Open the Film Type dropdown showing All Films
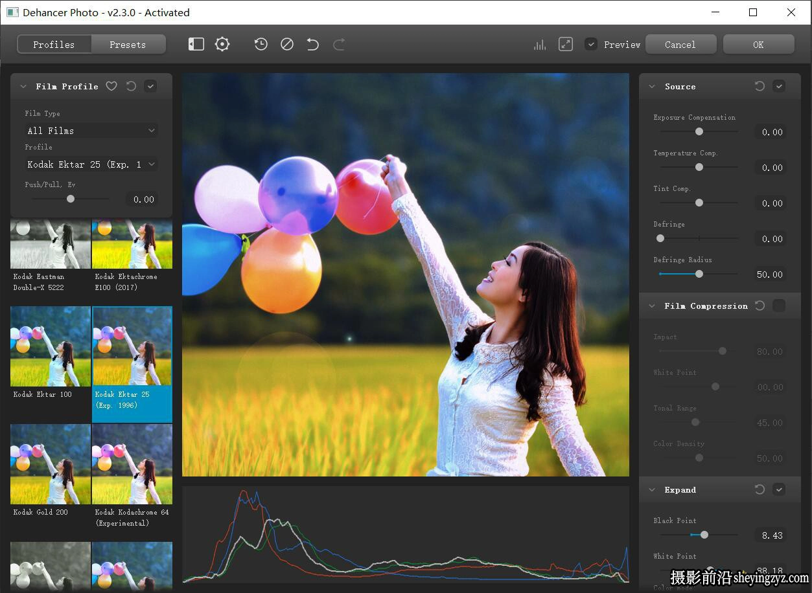This screenshot has width=812, height=593. pyautogui.click(x=91, y=130)
